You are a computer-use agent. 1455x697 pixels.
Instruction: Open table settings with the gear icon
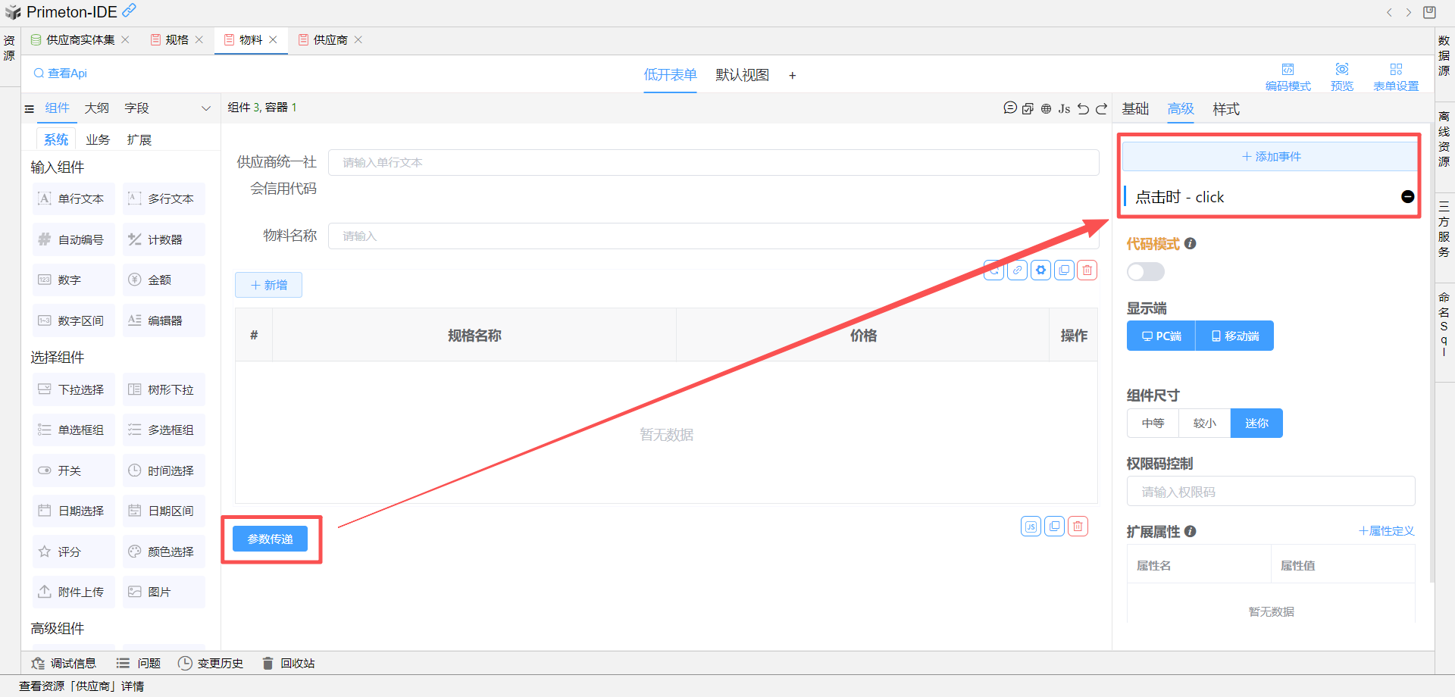[x=1041, y=270]
